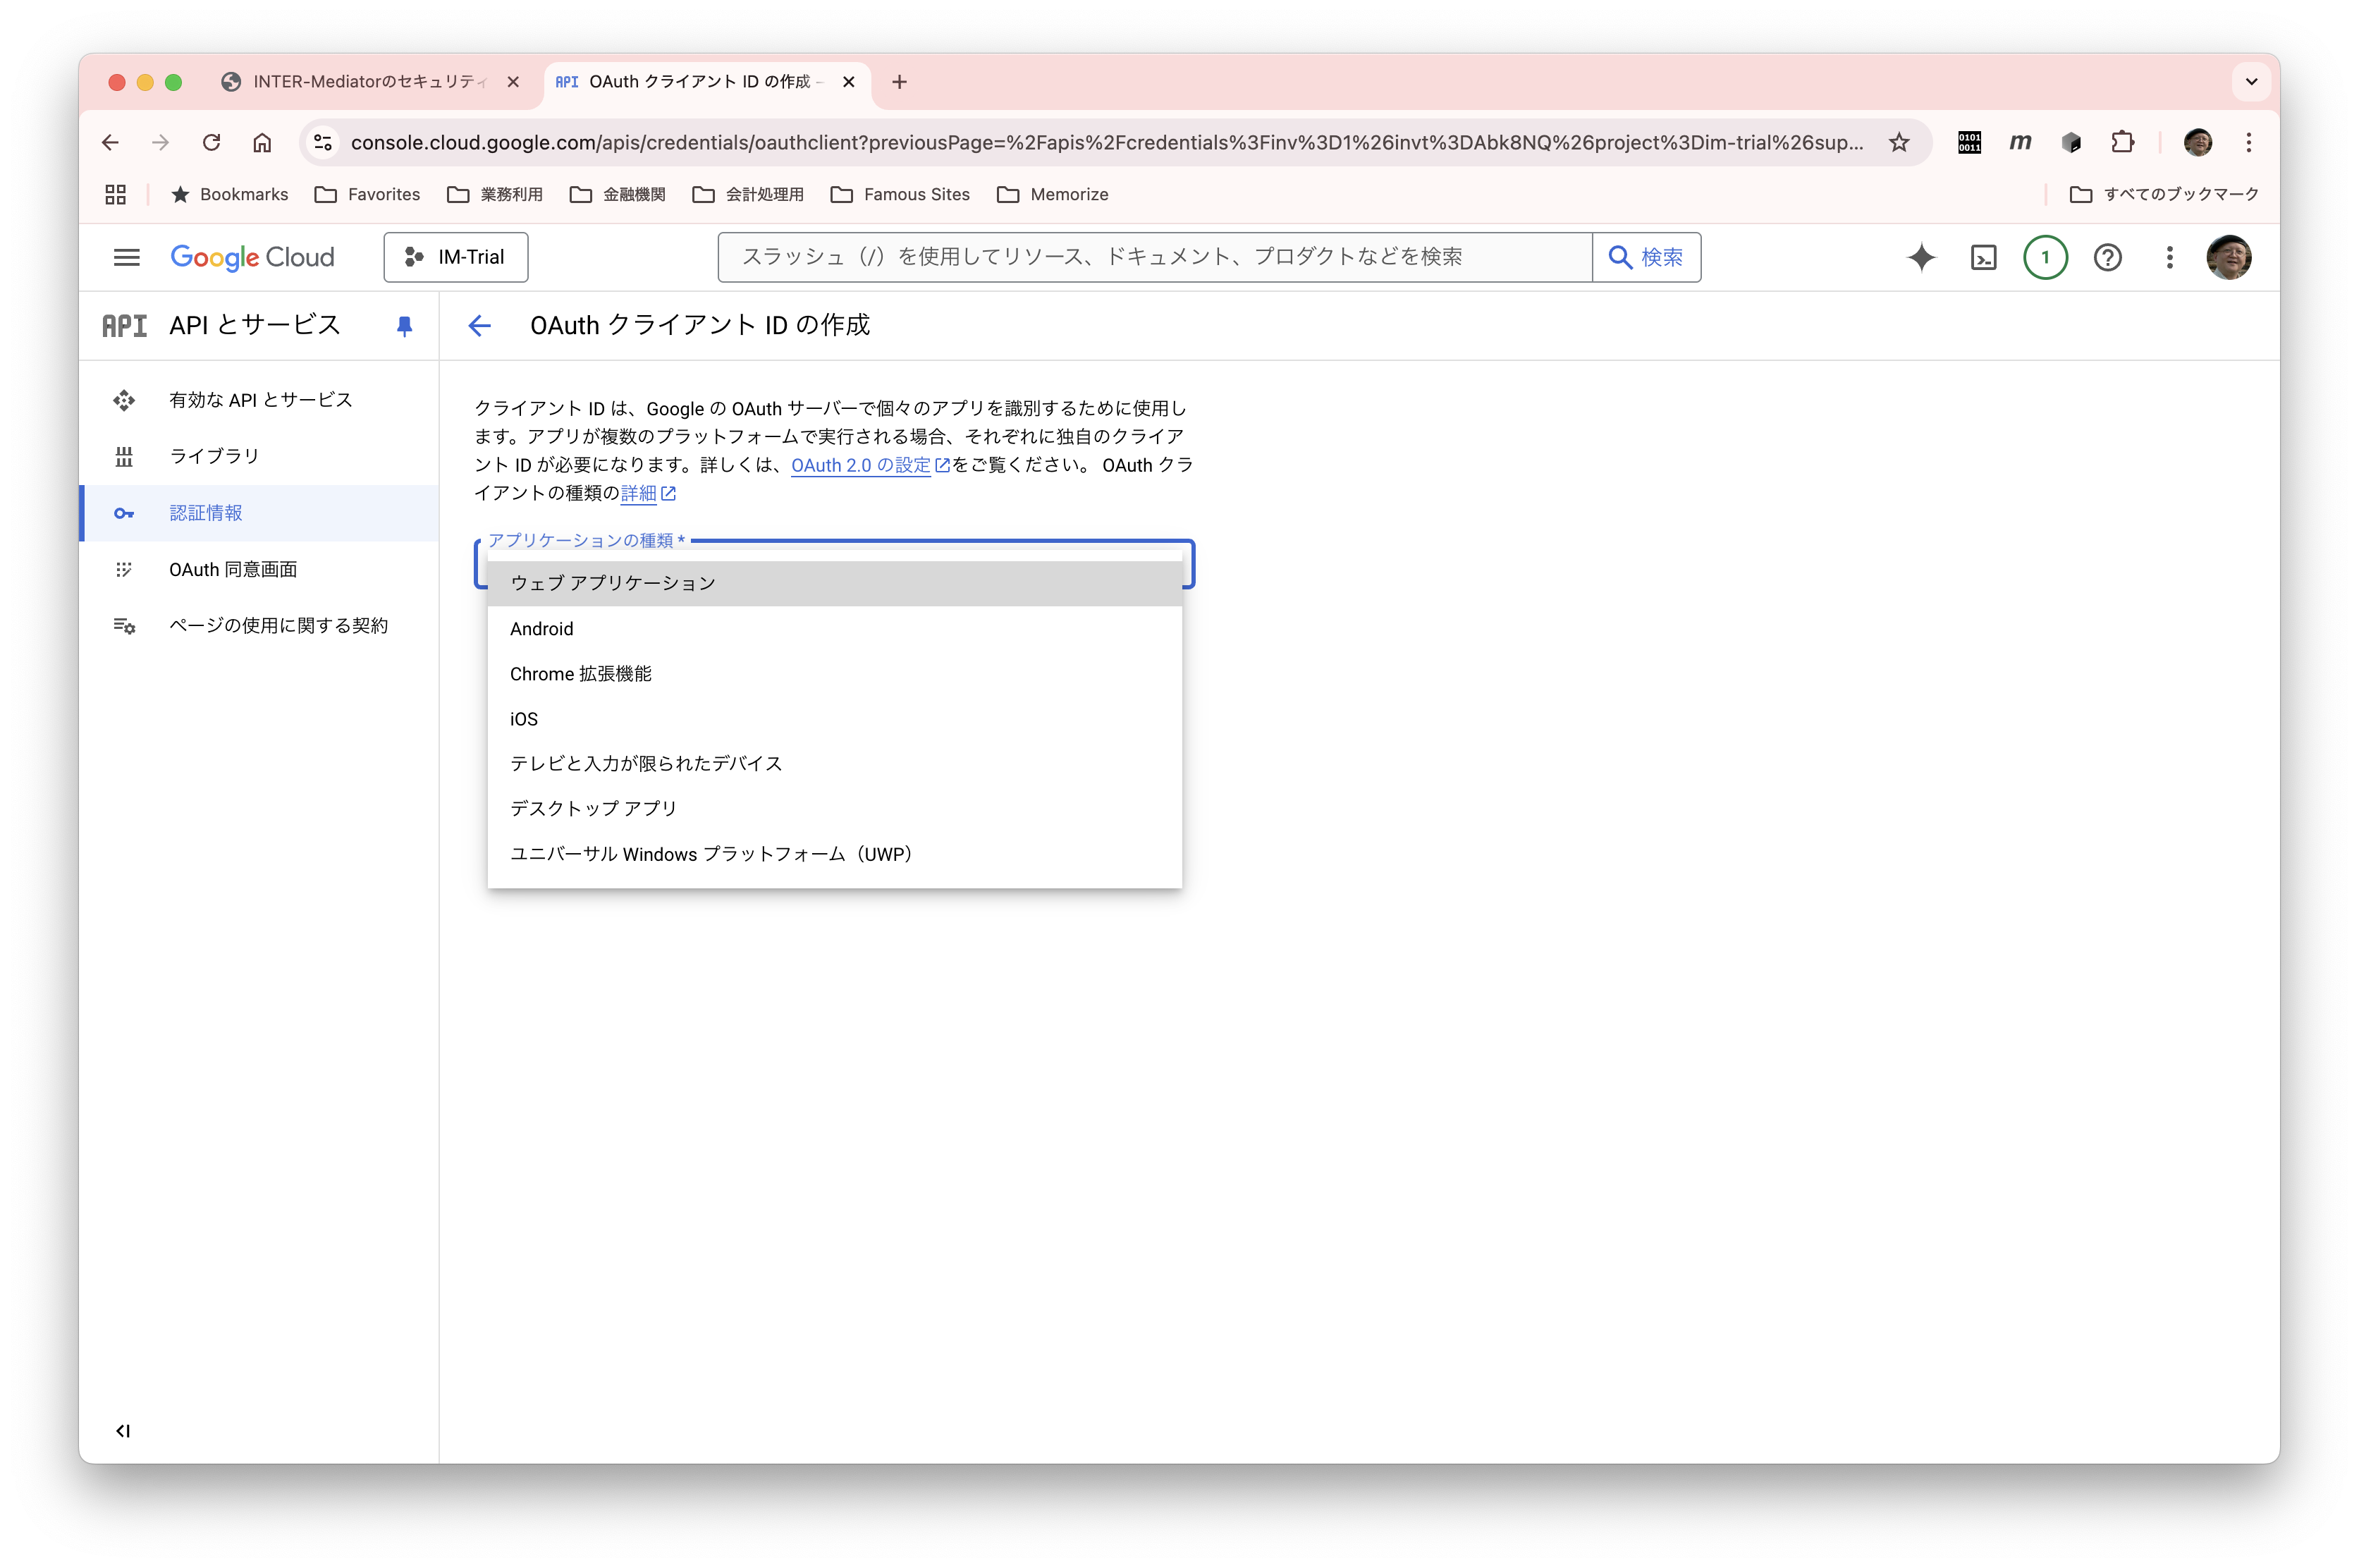Open the IM-Trial project selector
Screen dimensions: 2359x1568
point(456,257)
